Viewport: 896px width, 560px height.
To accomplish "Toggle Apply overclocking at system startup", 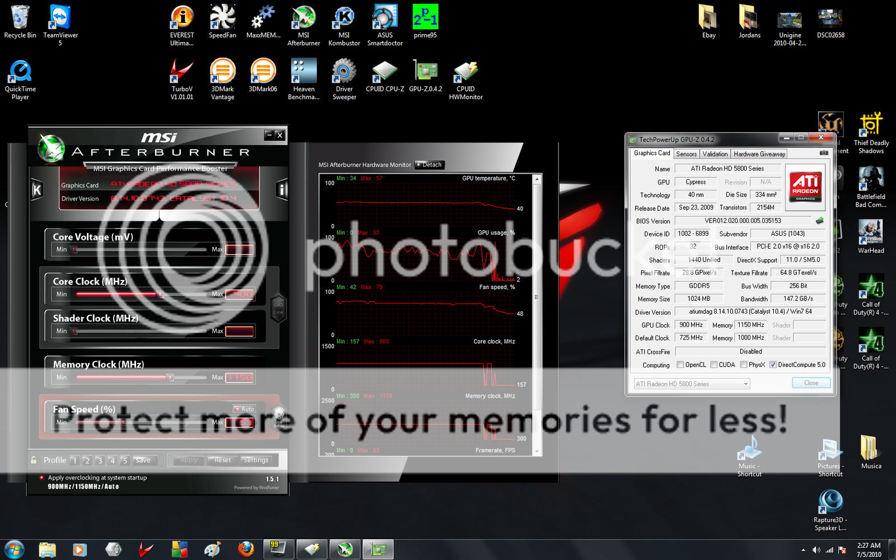I will (x=41, y=478).
